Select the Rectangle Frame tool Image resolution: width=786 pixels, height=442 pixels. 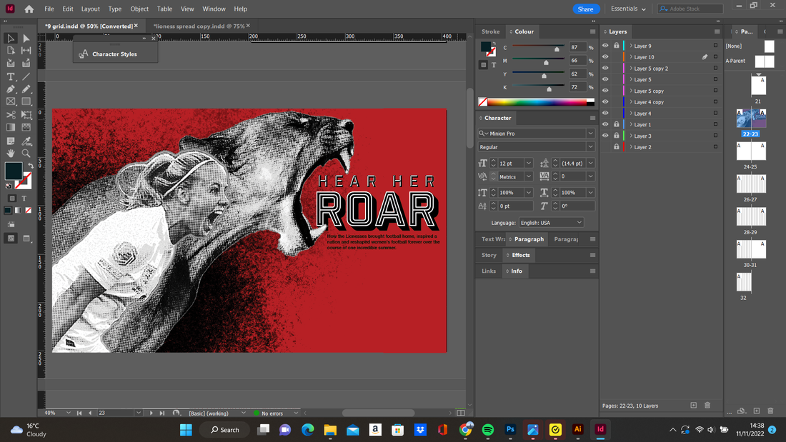(11, 101)
